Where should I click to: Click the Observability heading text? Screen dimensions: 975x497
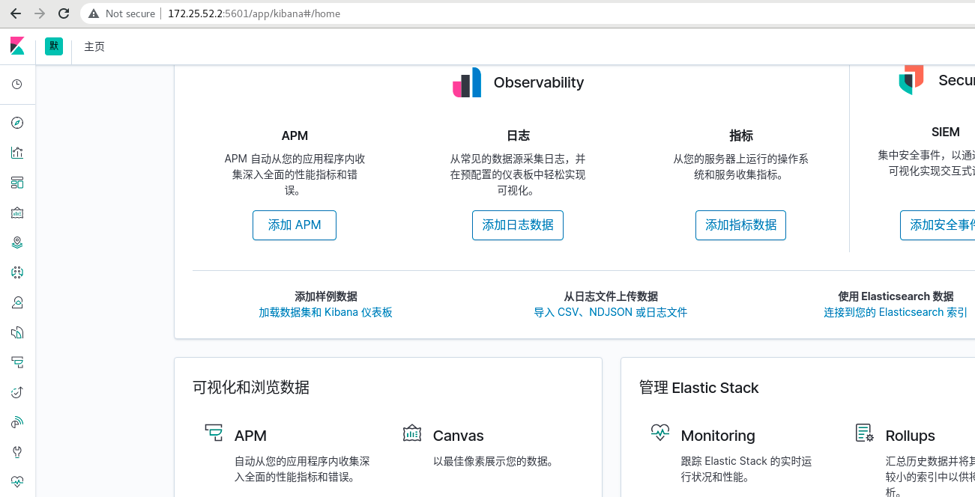539,82
